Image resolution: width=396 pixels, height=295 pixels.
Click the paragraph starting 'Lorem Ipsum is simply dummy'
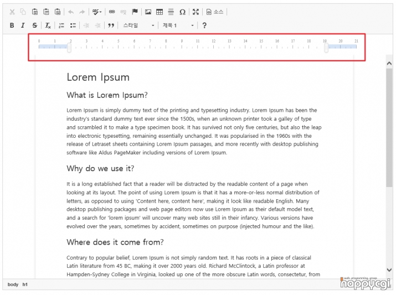coord(194,131)
